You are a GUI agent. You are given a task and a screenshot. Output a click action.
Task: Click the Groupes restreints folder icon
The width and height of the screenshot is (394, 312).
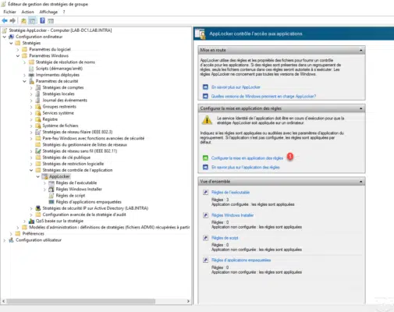(x=38, y=107)
